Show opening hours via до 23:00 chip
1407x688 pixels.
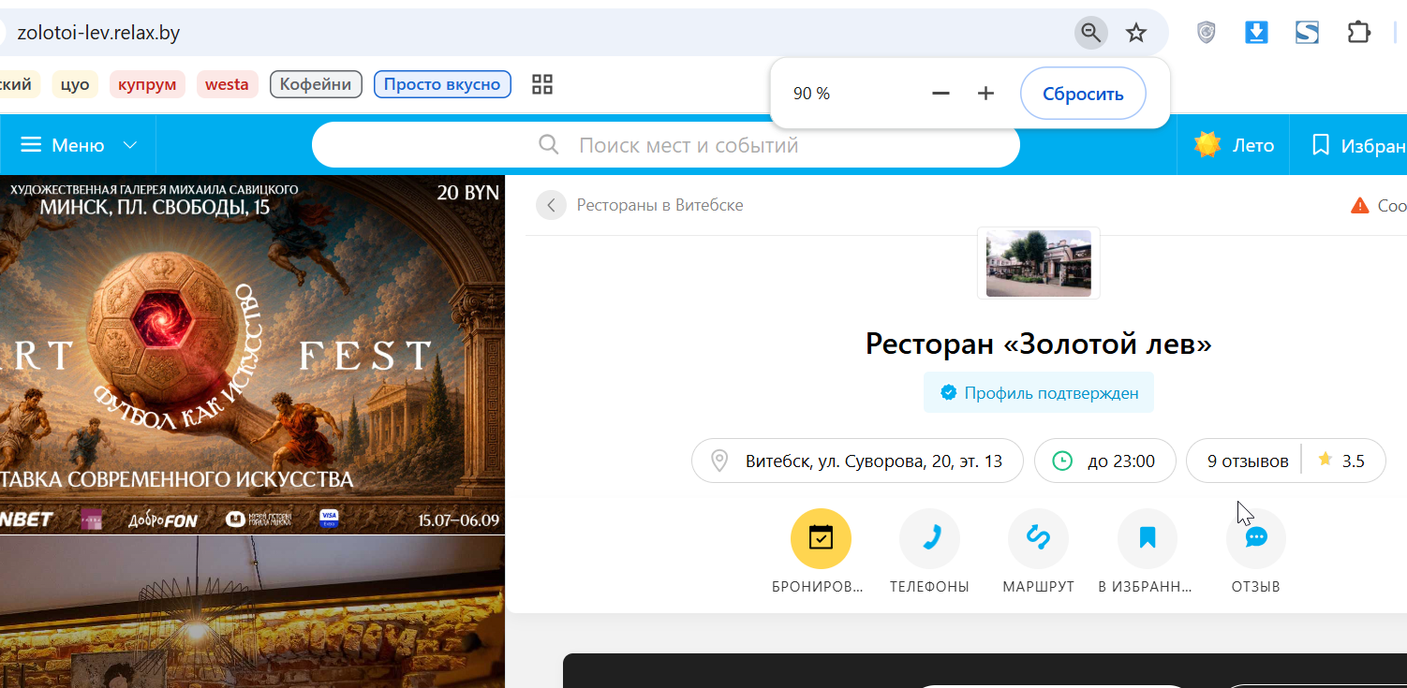click(1105, 461)
